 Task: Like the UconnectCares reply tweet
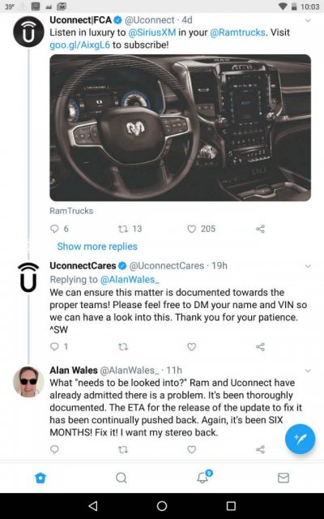click(x=192, y=346)
